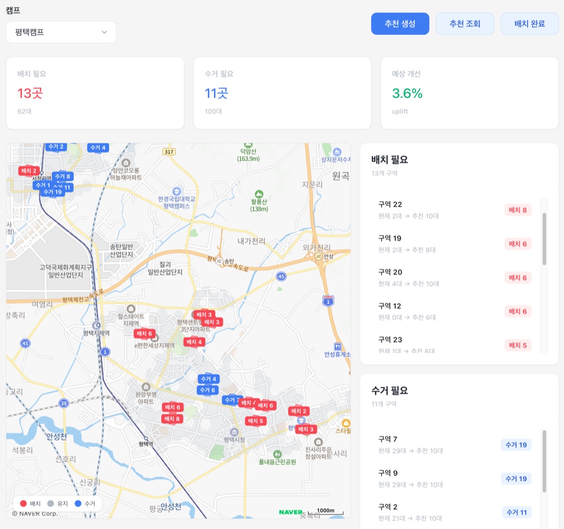Click the 수거 11 badge for 구역 2

[x=516, y=513]
